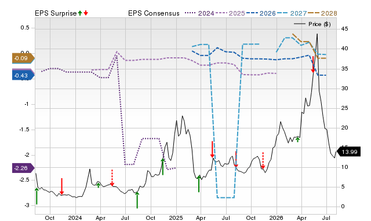Click the black 13.99 price tag
The height and width of the screenshot is (221, 371).
tap(348, 152)
